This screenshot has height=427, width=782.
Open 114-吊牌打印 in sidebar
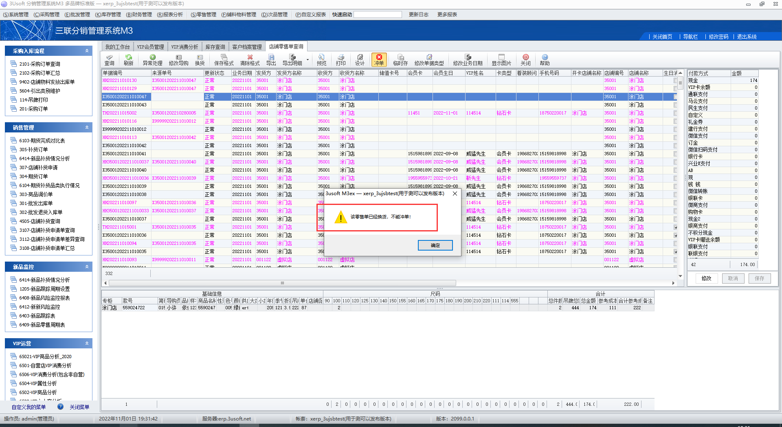point(33,100)
